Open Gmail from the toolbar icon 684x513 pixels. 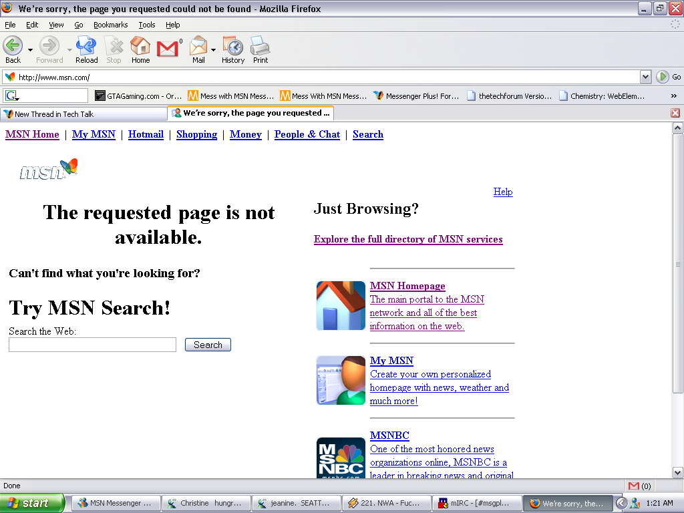tap(168, 49)
